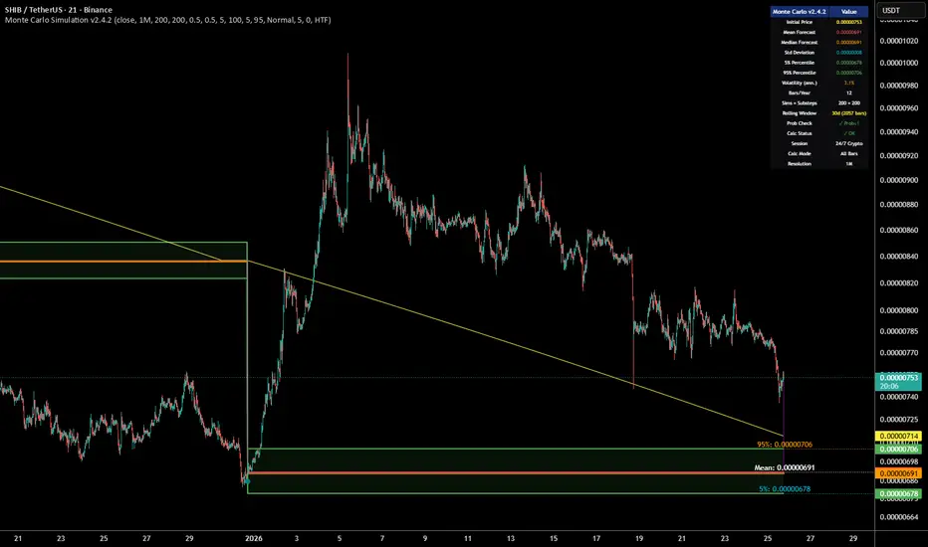
Task: Click the date 5 on time axis
Action: tap(340, 538)
